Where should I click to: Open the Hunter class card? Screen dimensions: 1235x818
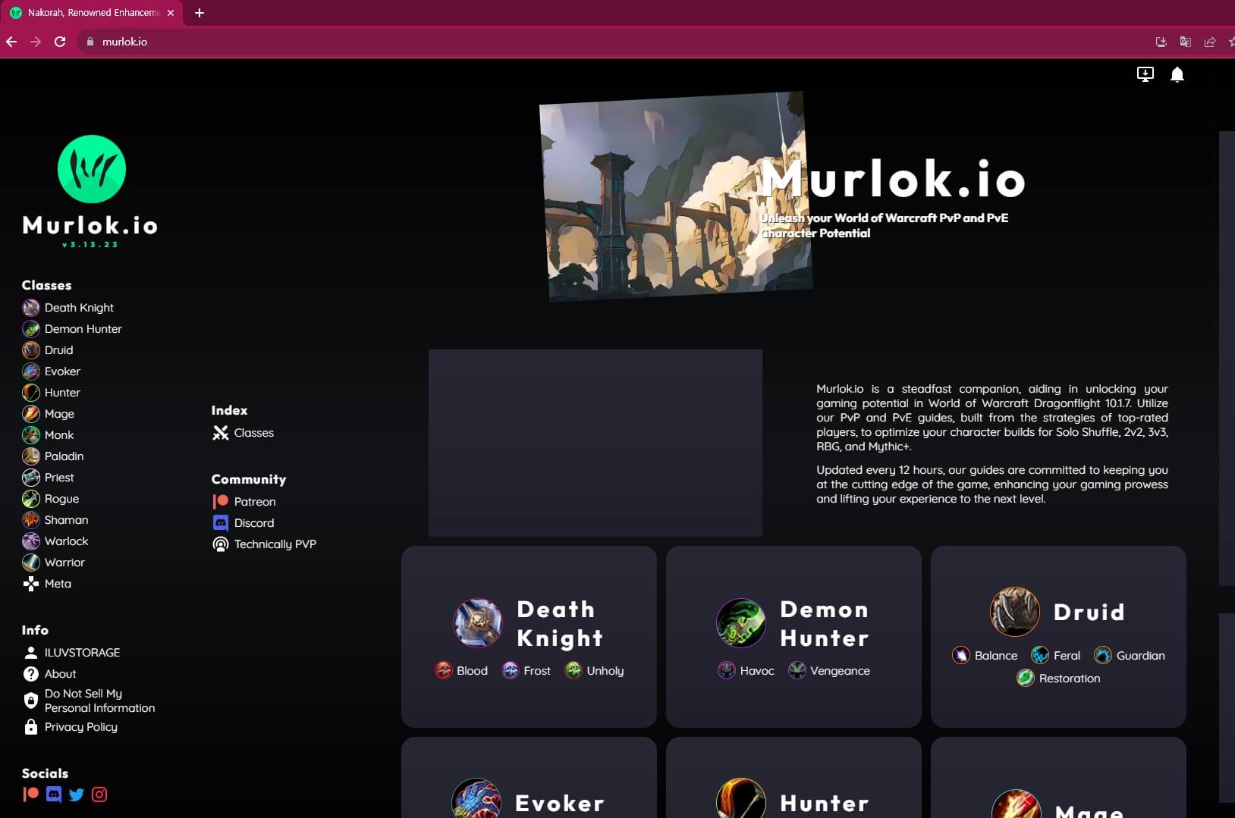[793, 778]
